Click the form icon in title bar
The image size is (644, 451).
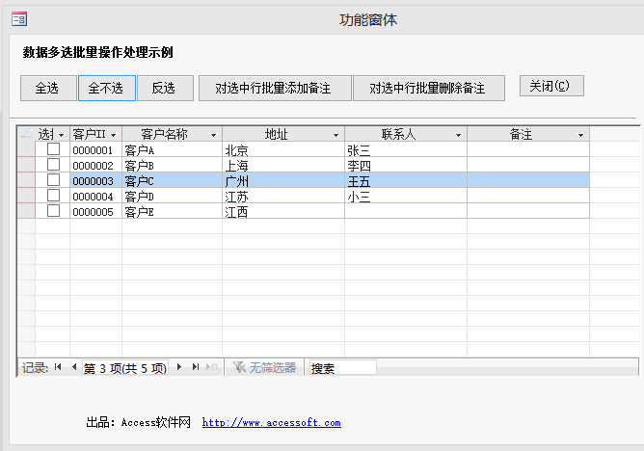point(19,19)
